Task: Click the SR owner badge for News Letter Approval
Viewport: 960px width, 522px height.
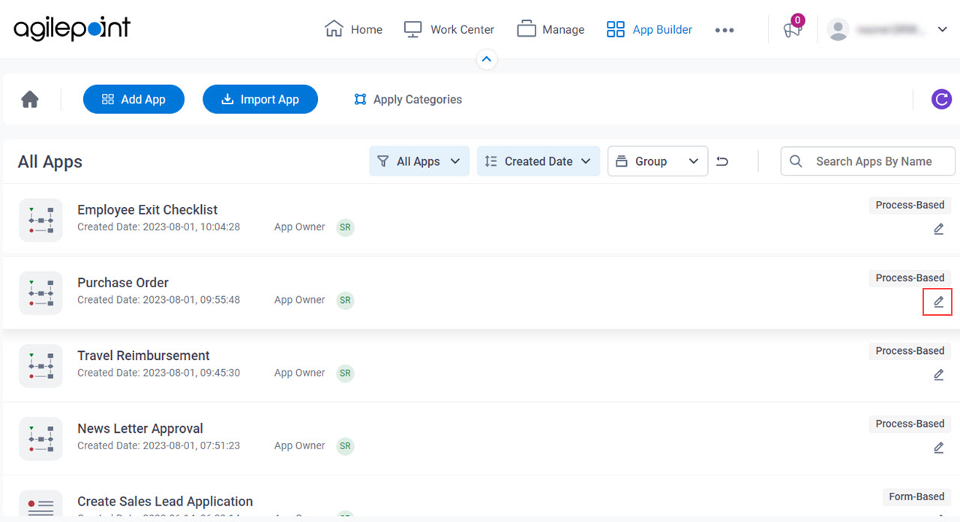Action: (345, 445)
